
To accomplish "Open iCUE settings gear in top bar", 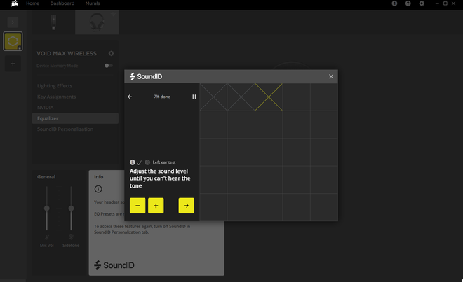I will (x=421, y=3).
